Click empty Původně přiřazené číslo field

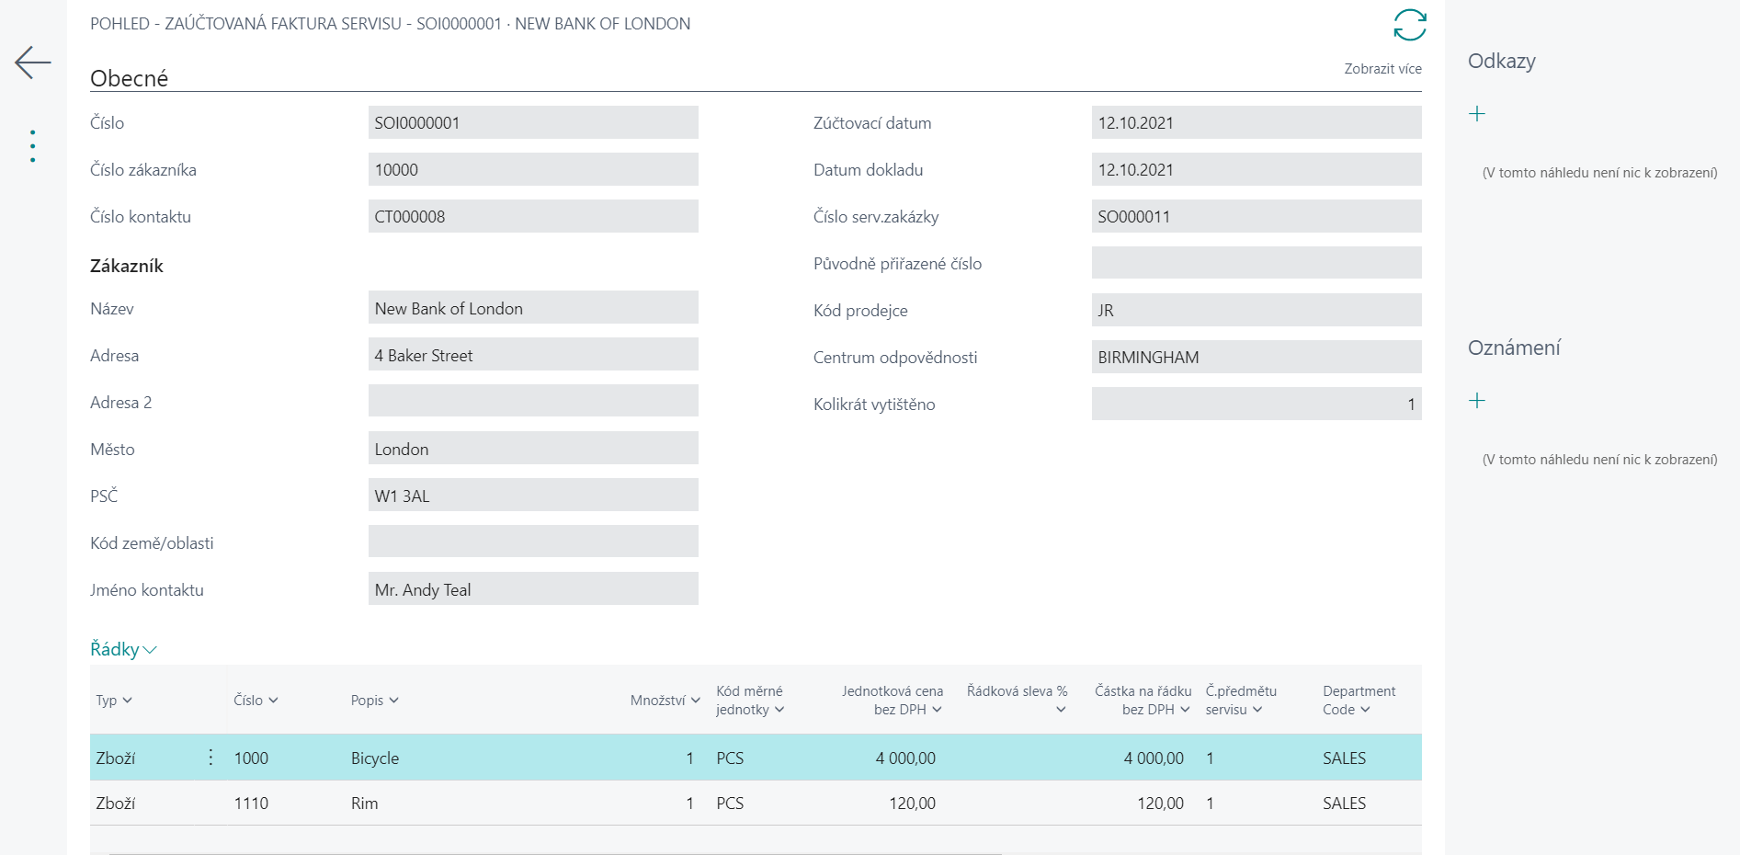(x=1257, y=263)
